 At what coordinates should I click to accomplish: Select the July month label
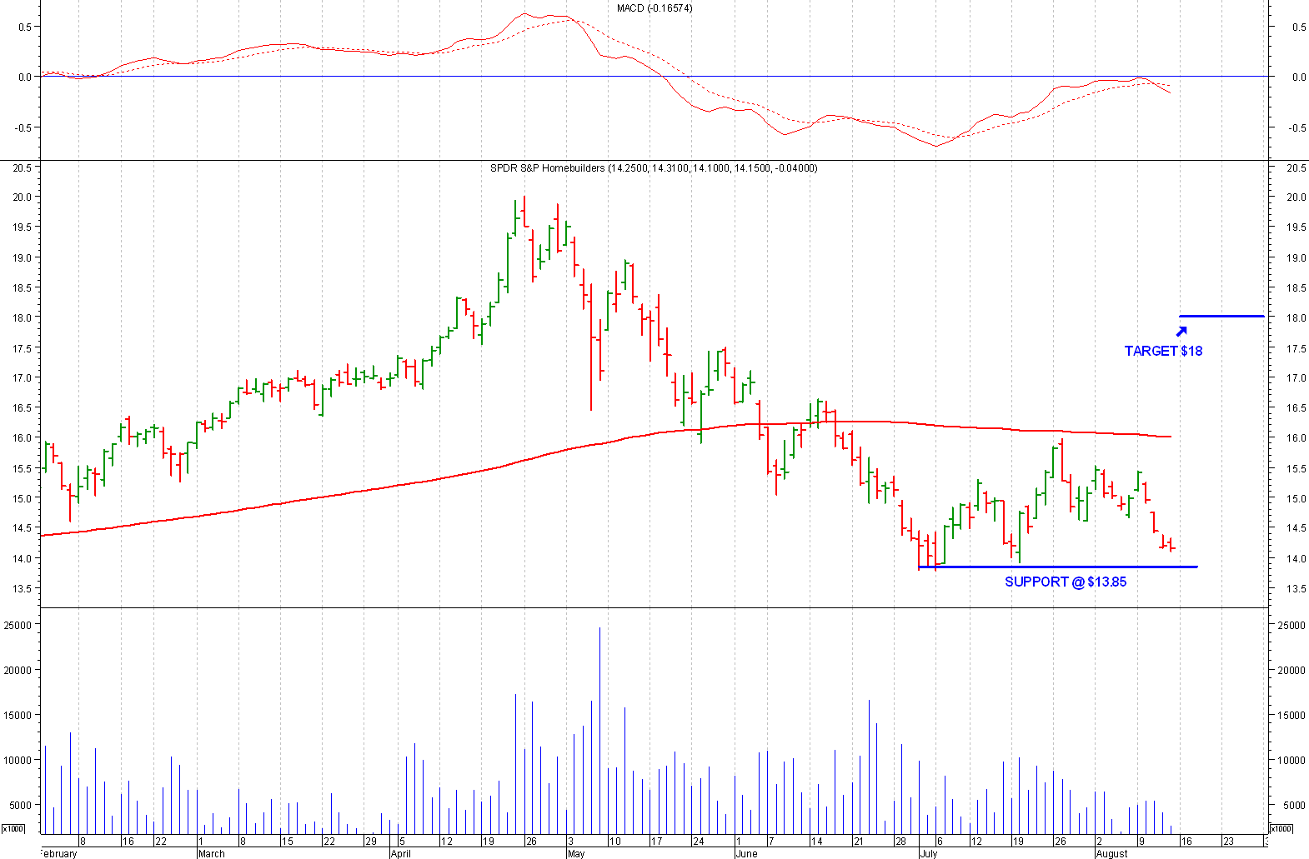tap(928, 853)
